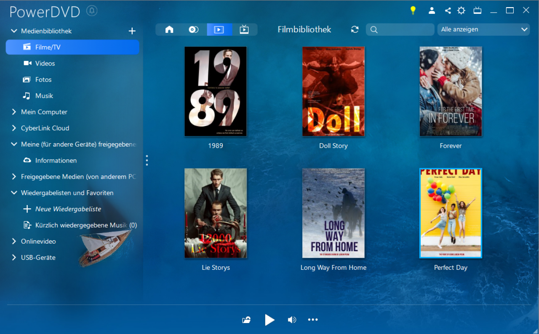Add media with the plus icon

[132, 31]
